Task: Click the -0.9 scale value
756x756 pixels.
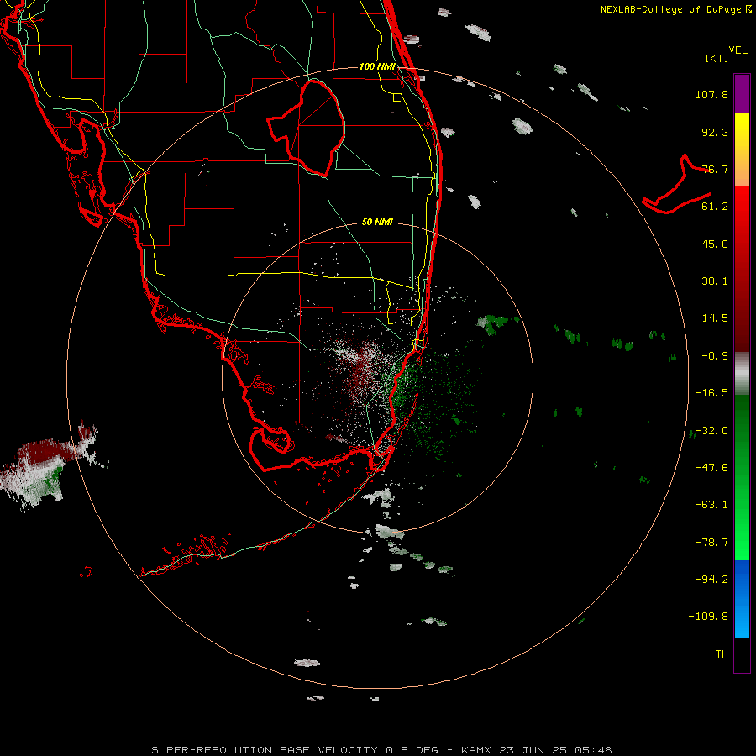Action: pyautogui.click(x=715, y=356)
